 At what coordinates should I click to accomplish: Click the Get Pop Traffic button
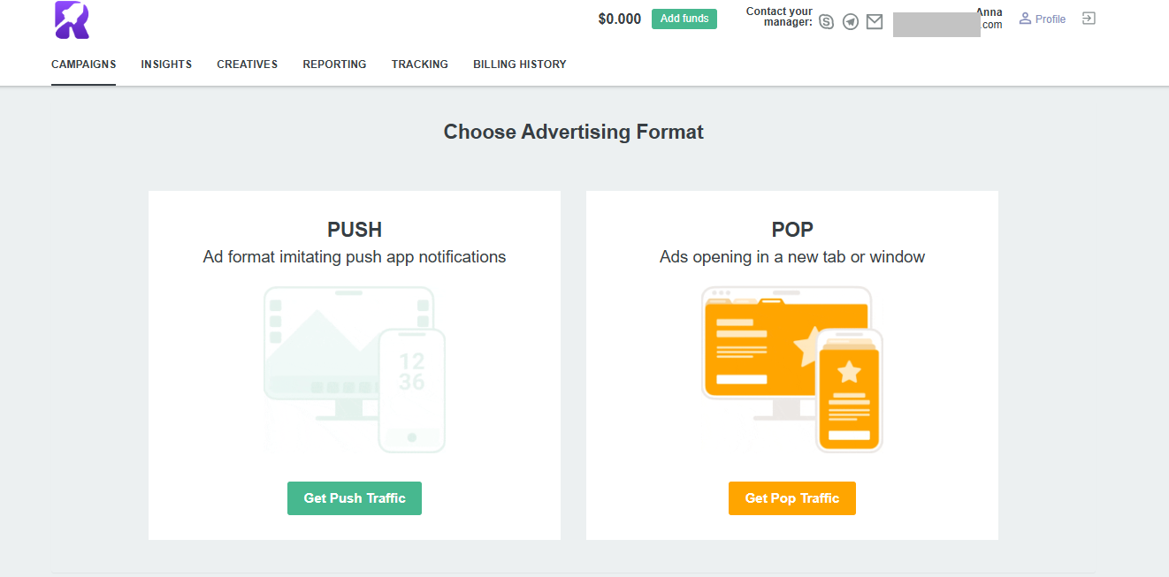pos(791,498)
